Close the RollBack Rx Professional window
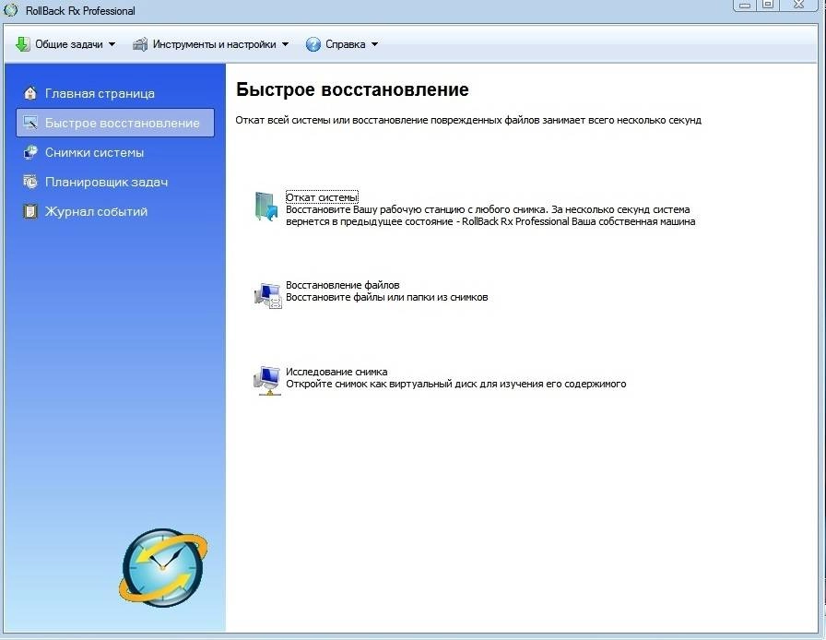The width and height of the screenshot is (826, 640). (798, 5)
